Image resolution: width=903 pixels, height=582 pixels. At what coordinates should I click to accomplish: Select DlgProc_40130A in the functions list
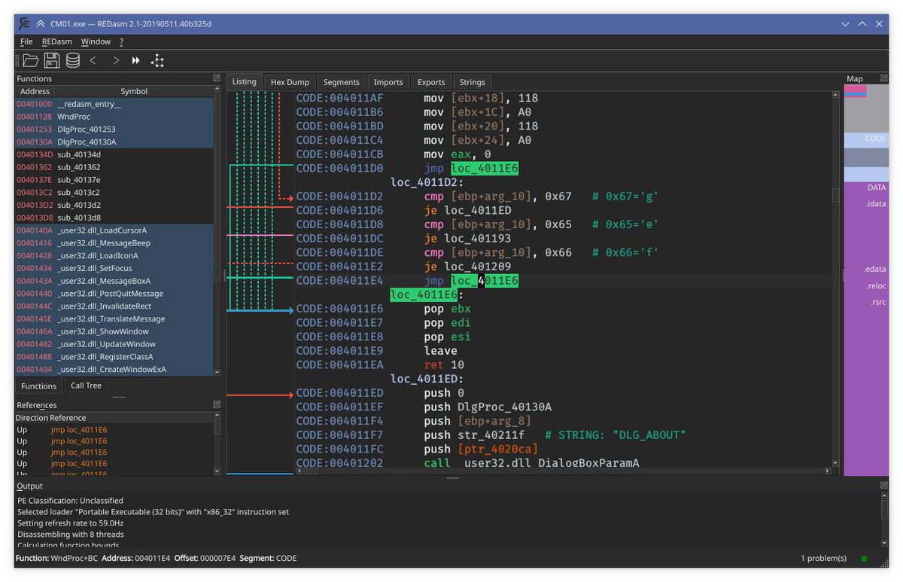pos(114,142)
